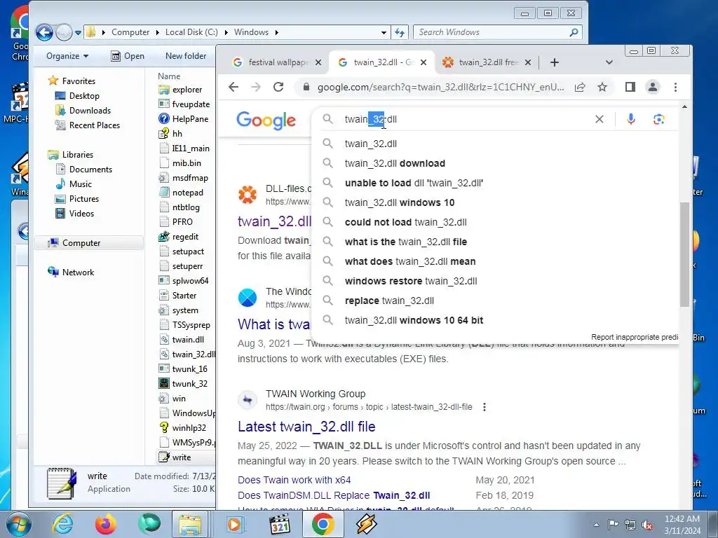Click in the Google search input field
This screenshot has height=538, width=718.
(x=465, y=119)
